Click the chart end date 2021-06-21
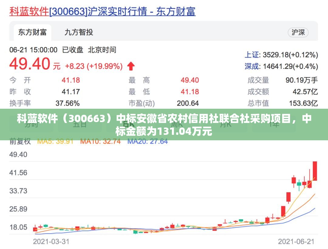This screenshot has height=249, width=328. pos(296,242)
